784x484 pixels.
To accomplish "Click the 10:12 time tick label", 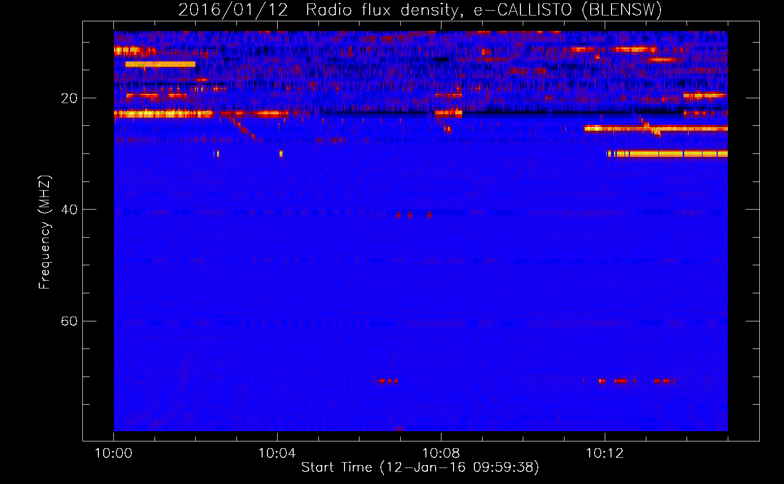I will coord(605,454).
